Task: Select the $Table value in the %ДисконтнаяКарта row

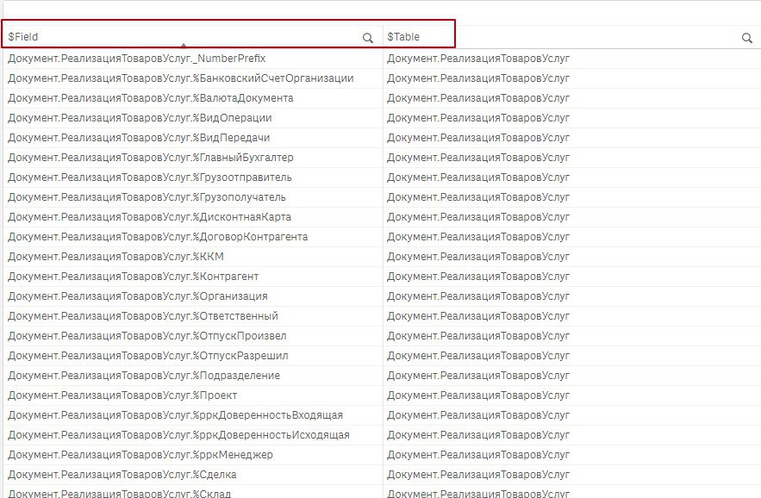Action: pyautogui.click(x=478, y=217)
